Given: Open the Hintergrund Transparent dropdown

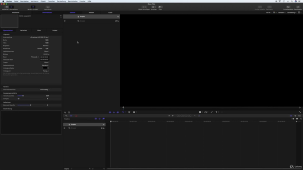Looking at the screenshot, I should pyautogui.click(x=46, y=71).
